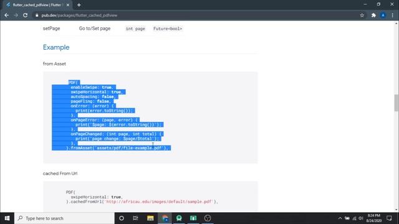This screenshot has height=224, width=399.
Task: Click the scrollbar down arrow
Action: 397,210
